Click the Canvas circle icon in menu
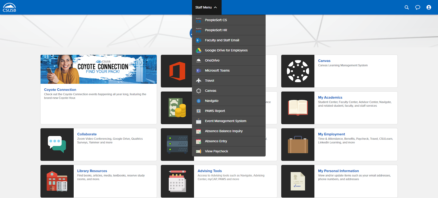Image resolution: width=438 pixels, height=198 pixels. coord(199,91)
